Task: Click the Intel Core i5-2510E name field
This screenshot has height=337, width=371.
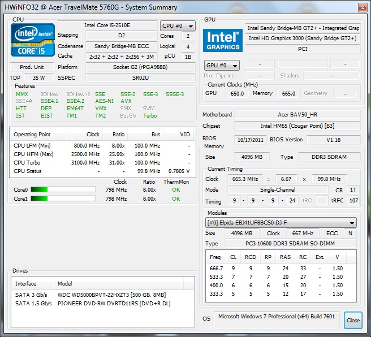Action: [107, 25]
